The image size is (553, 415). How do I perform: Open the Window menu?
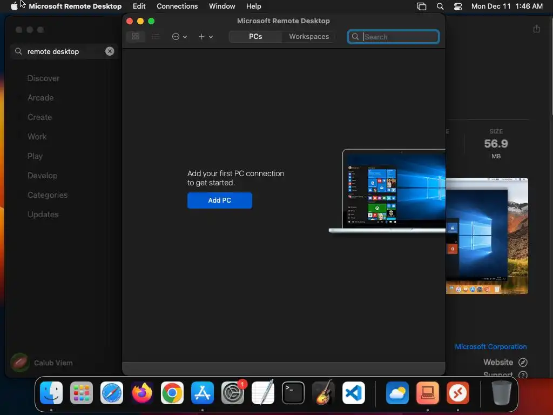(x=222, y=6)
